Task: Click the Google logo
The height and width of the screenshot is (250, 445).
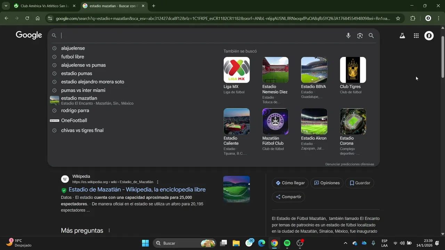Action: pos(29,35)
